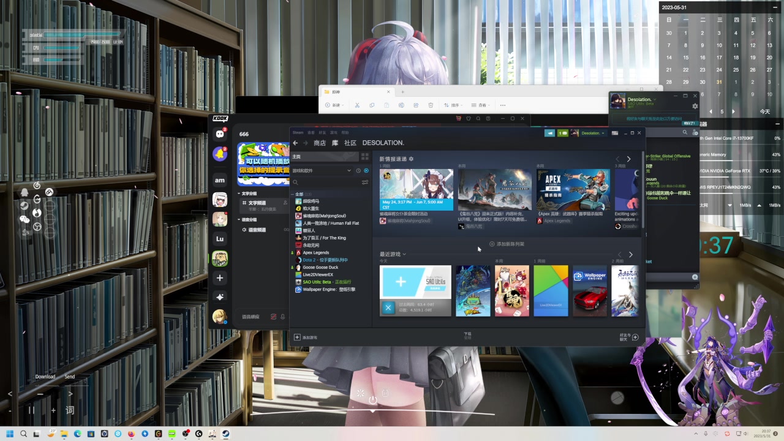
Task: Open KOOK discover servers star icon
Action: click(220, 296)
